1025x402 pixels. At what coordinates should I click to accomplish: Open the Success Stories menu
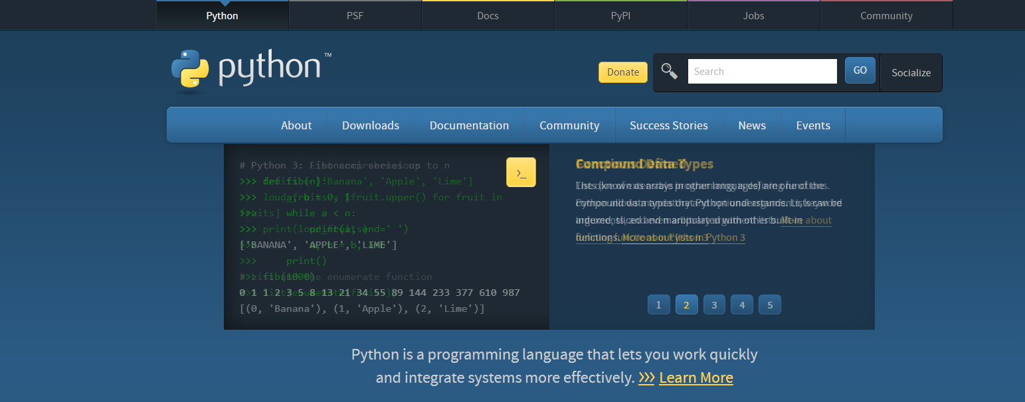(x=669, y=125)
